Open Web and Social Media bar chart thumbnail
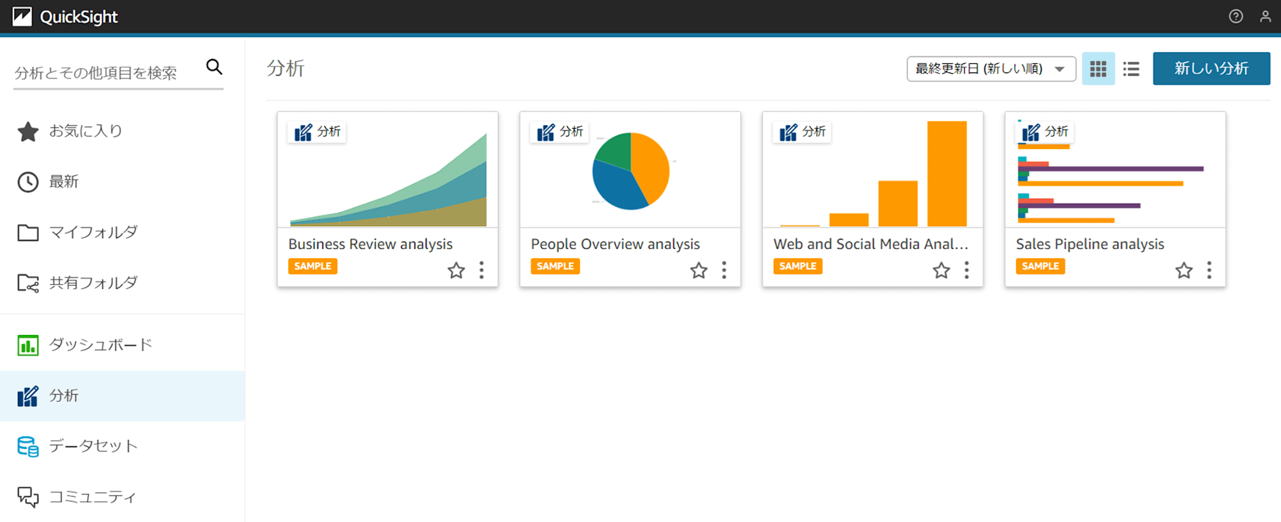This screenshot has height=522, width=1281. (872, 170)
